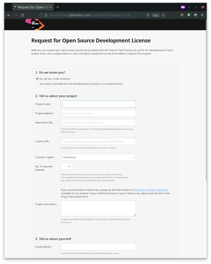The width and height of the screenshot is (211, 264).
Task: Click the tracking protection shield in address bar
Action: point(41,15)
